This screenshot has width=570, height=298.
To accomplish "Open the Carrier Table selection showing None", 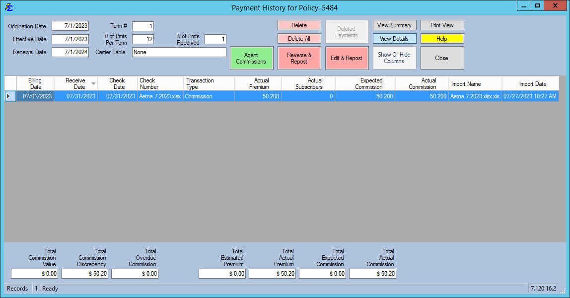I will pyautogui.click(x=179, y=52).
